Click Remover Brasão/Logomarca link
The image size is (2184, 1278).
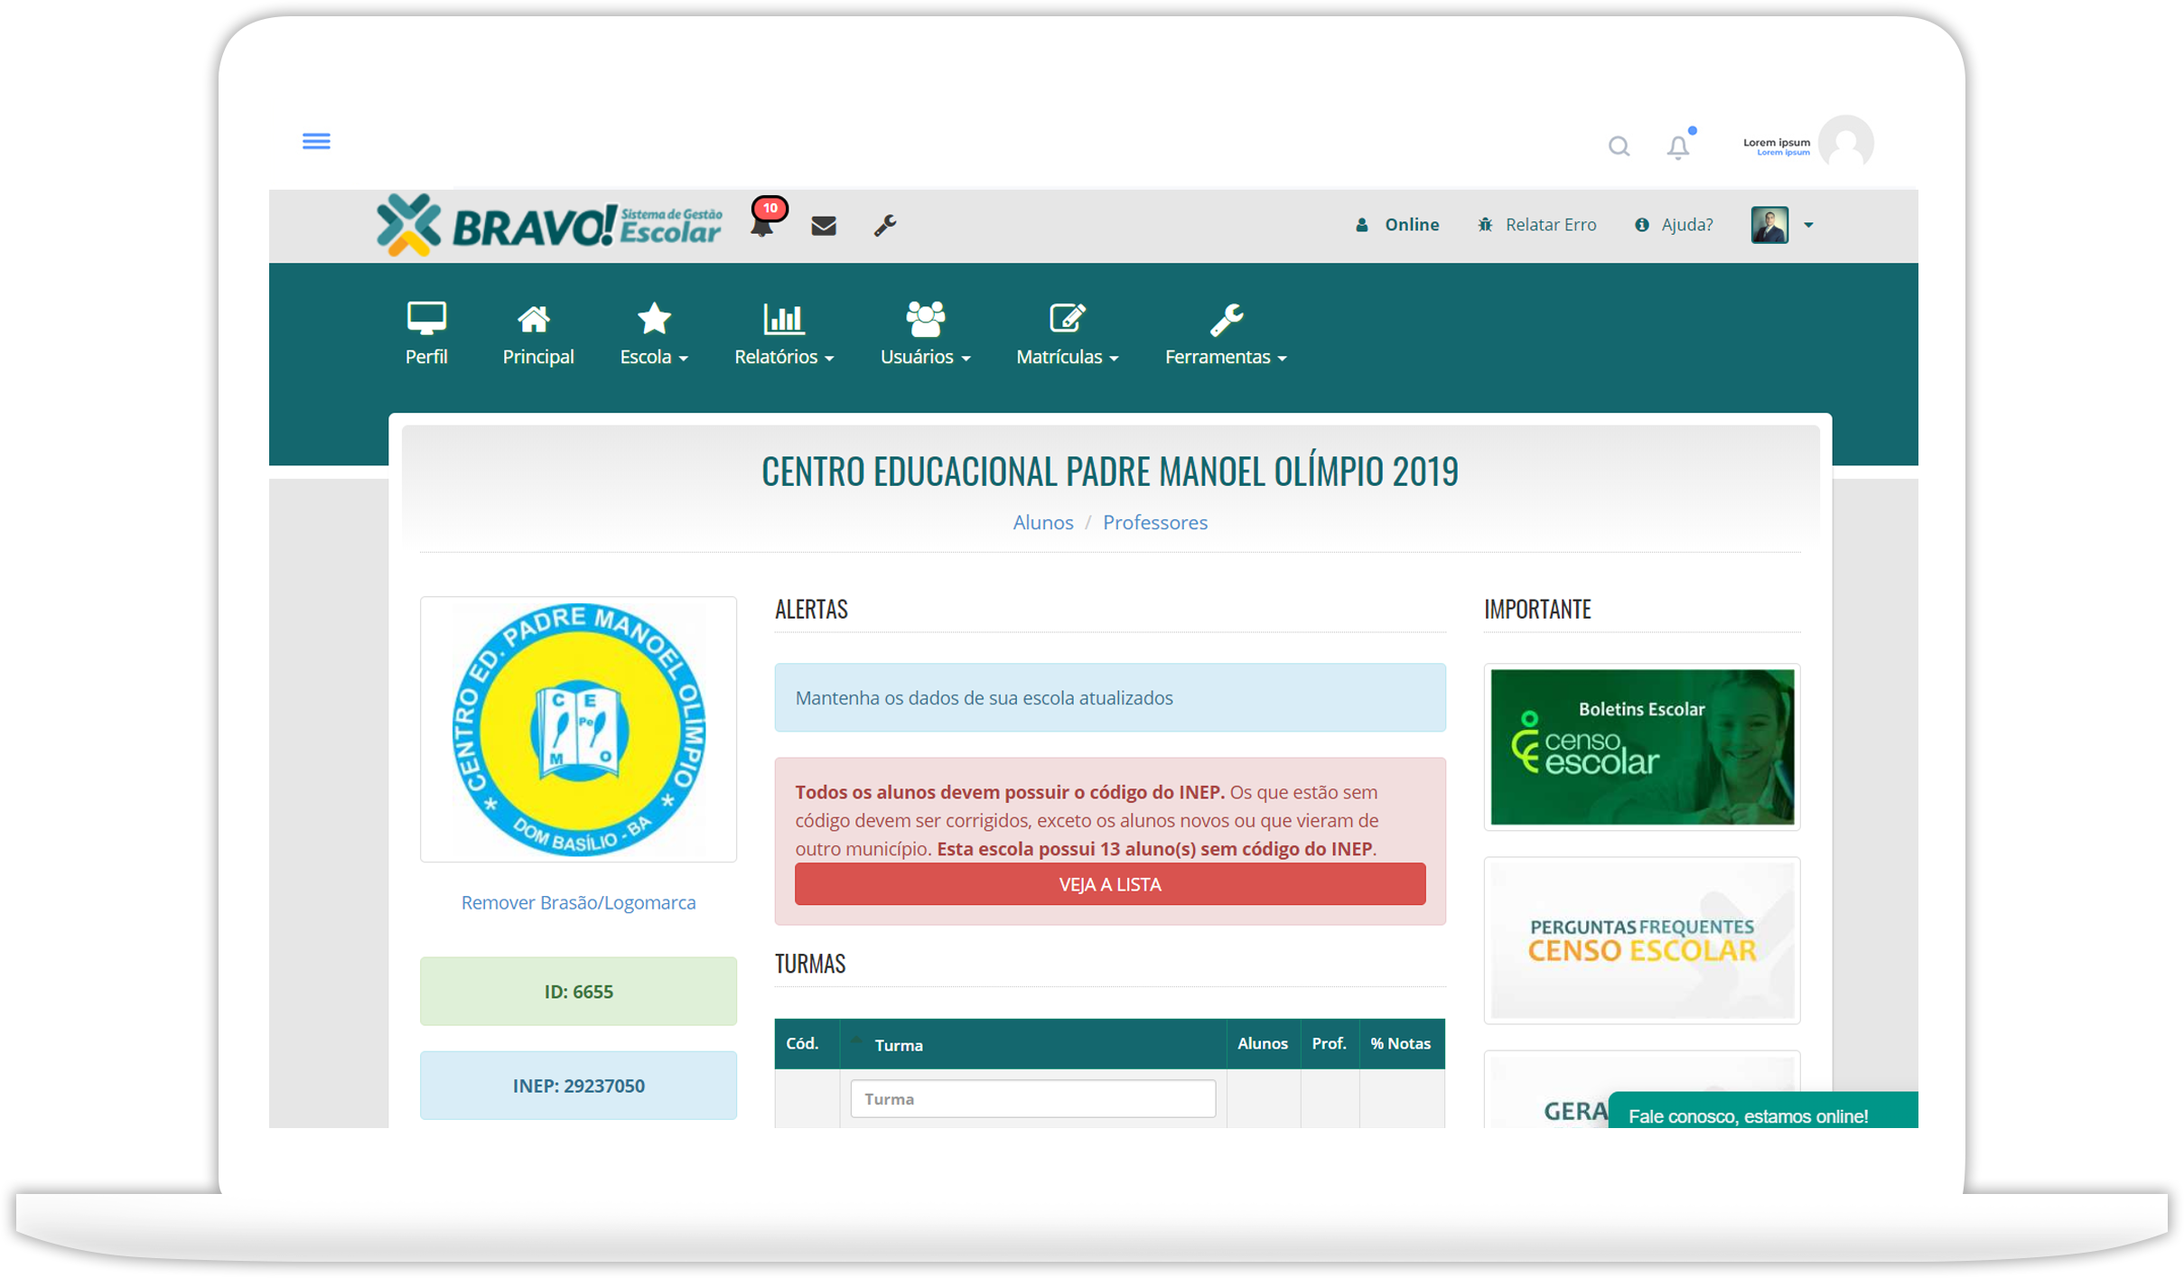coord(578,902)
